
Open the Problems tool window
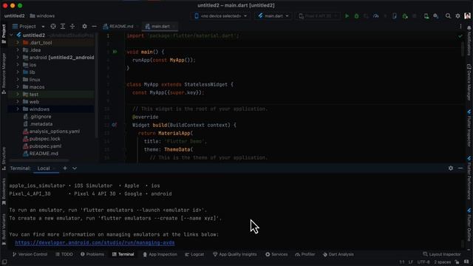pos(92,254)
